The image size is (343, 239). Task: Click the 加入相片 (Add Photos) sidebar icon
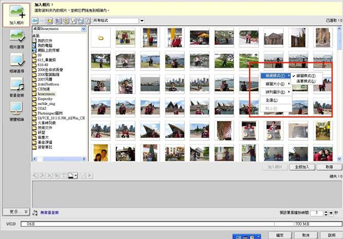[15, 15]
